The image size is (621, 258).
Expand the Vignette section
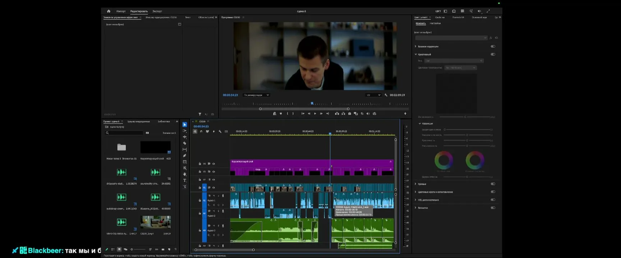416,208
